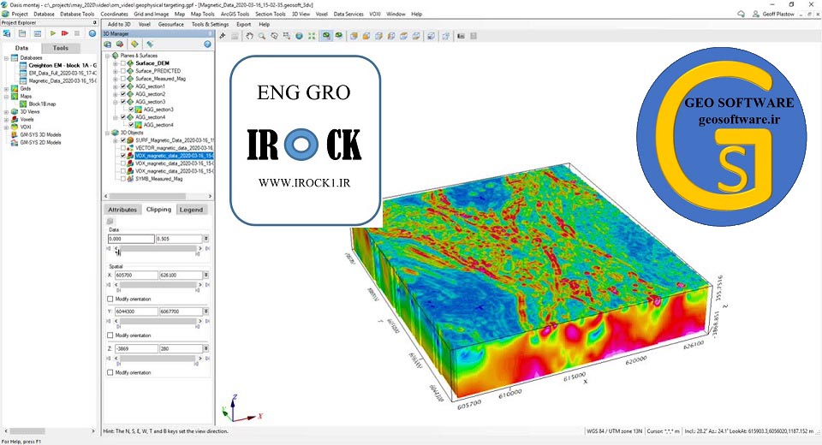Click the rotate lasso tool icon
The height and width of the screenshot is (445, 822).
[274, 36]
